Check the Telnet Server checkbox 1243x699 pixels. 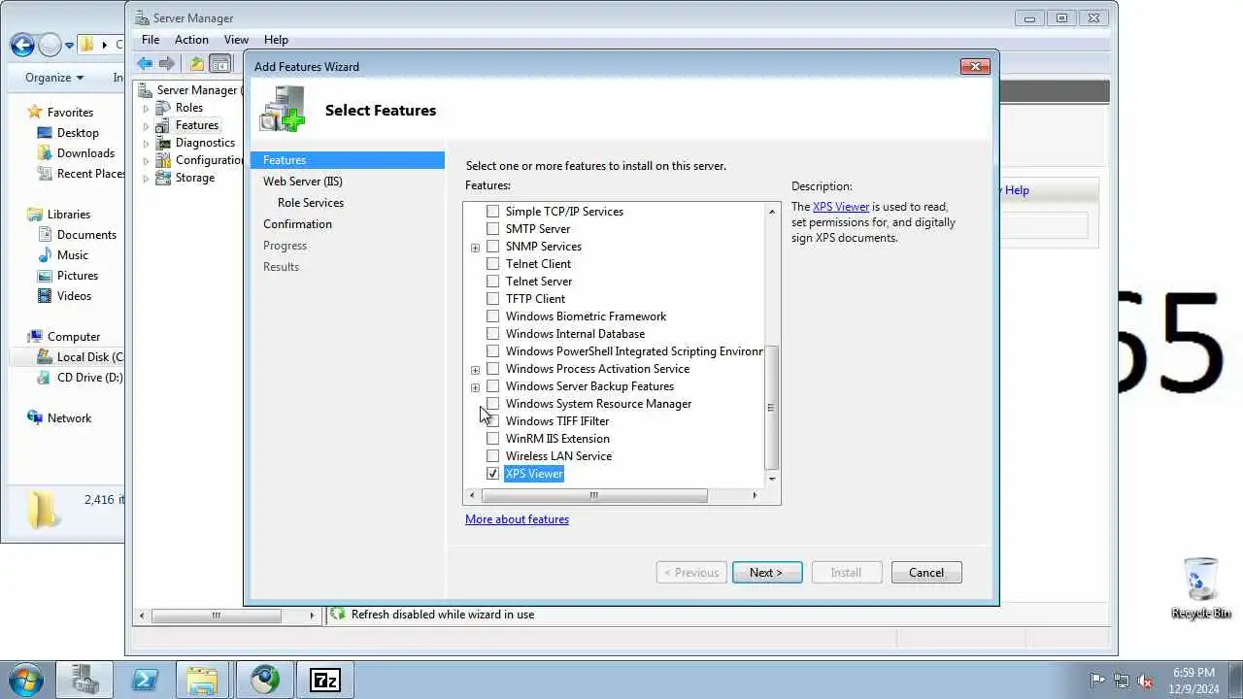click(492, 281)
